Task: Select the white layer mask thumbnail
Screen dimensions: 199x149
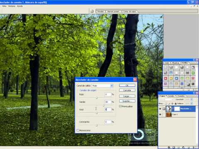Action: click(177, 109)
